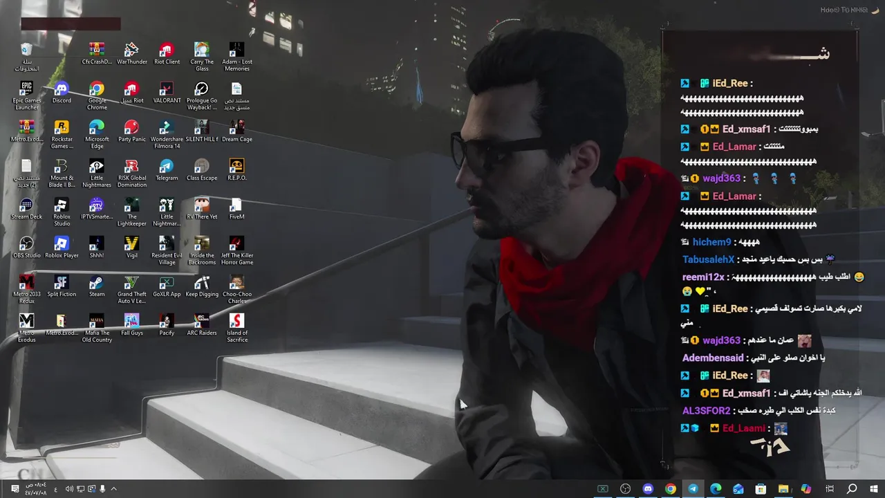Select the OBS Studio desktop shortcut
This screenshot has height=498, width=885.
pos(26,248)
